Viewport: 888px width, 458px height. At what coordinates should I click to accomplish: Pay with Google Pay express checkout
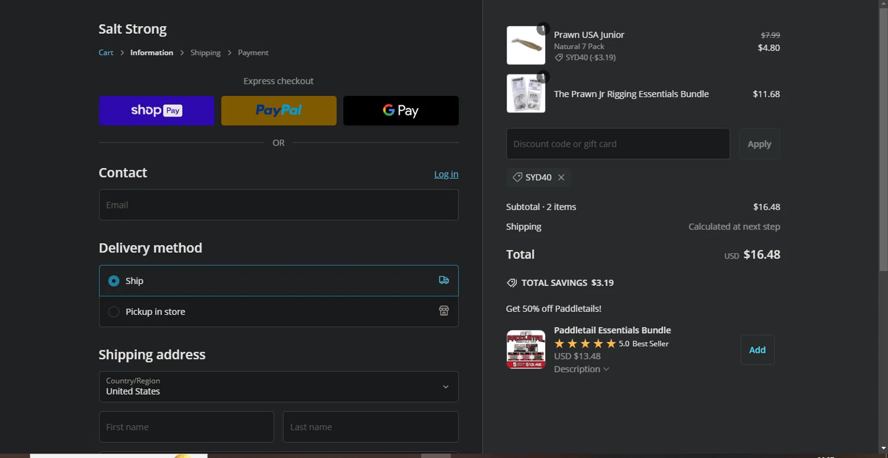tap(401, 111)
